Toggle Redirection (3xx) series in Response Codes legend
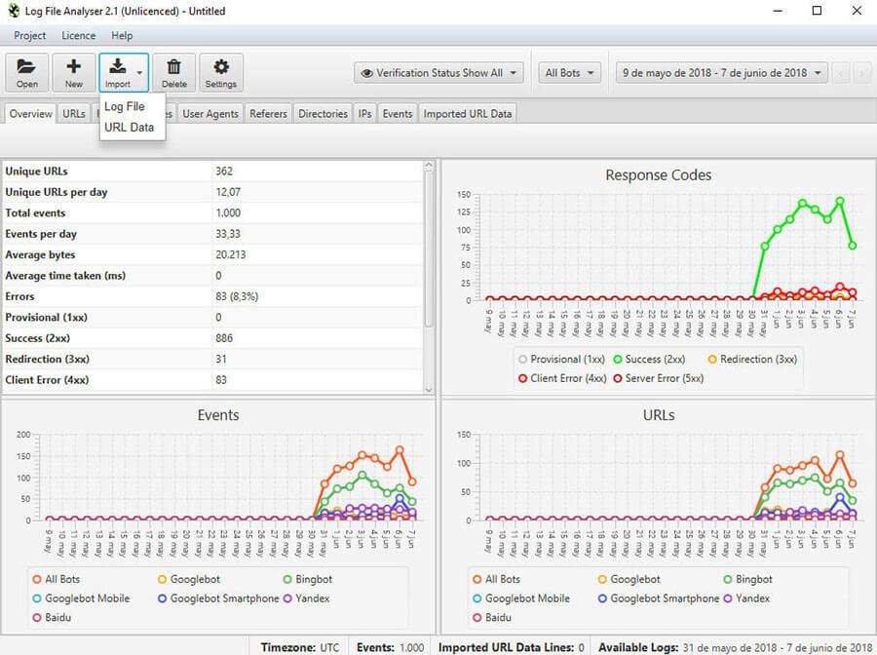 pyautogui.click(x=752, y=359)
